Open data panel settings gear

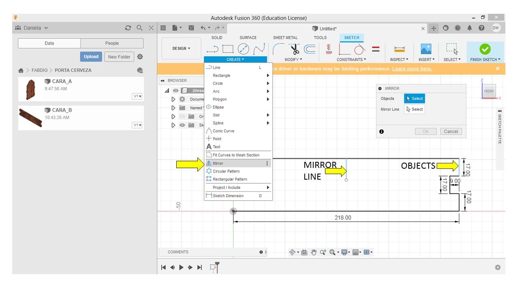[140, 57]
